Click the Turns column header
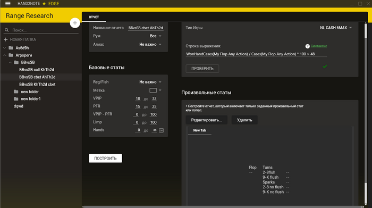This screenshot has height=208, width=372. 267,168
